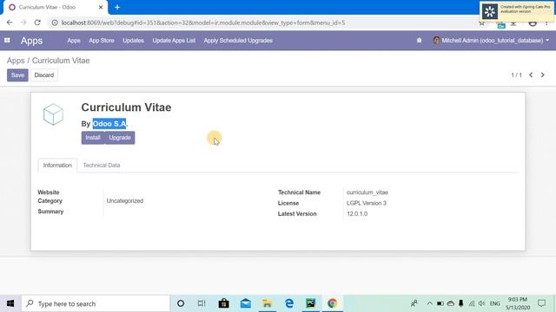The width and height of the screenshot is (556, 312).
Task: Click the Curriculum Vitae module cube icon
Action: (x=53, y=114)
